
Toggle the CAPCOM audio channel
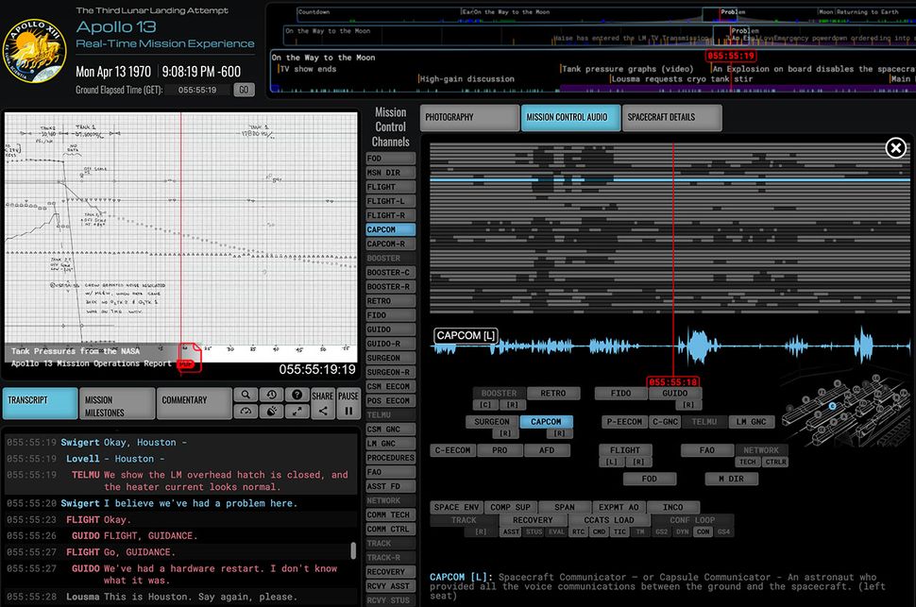392,228
